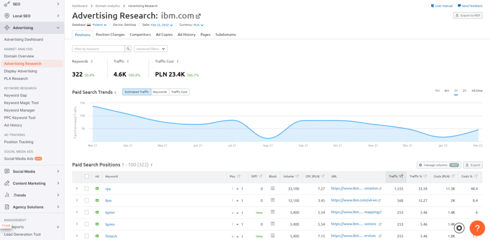
Task: Check the checkbox for the fintech row
Action: tap(87, 236)
